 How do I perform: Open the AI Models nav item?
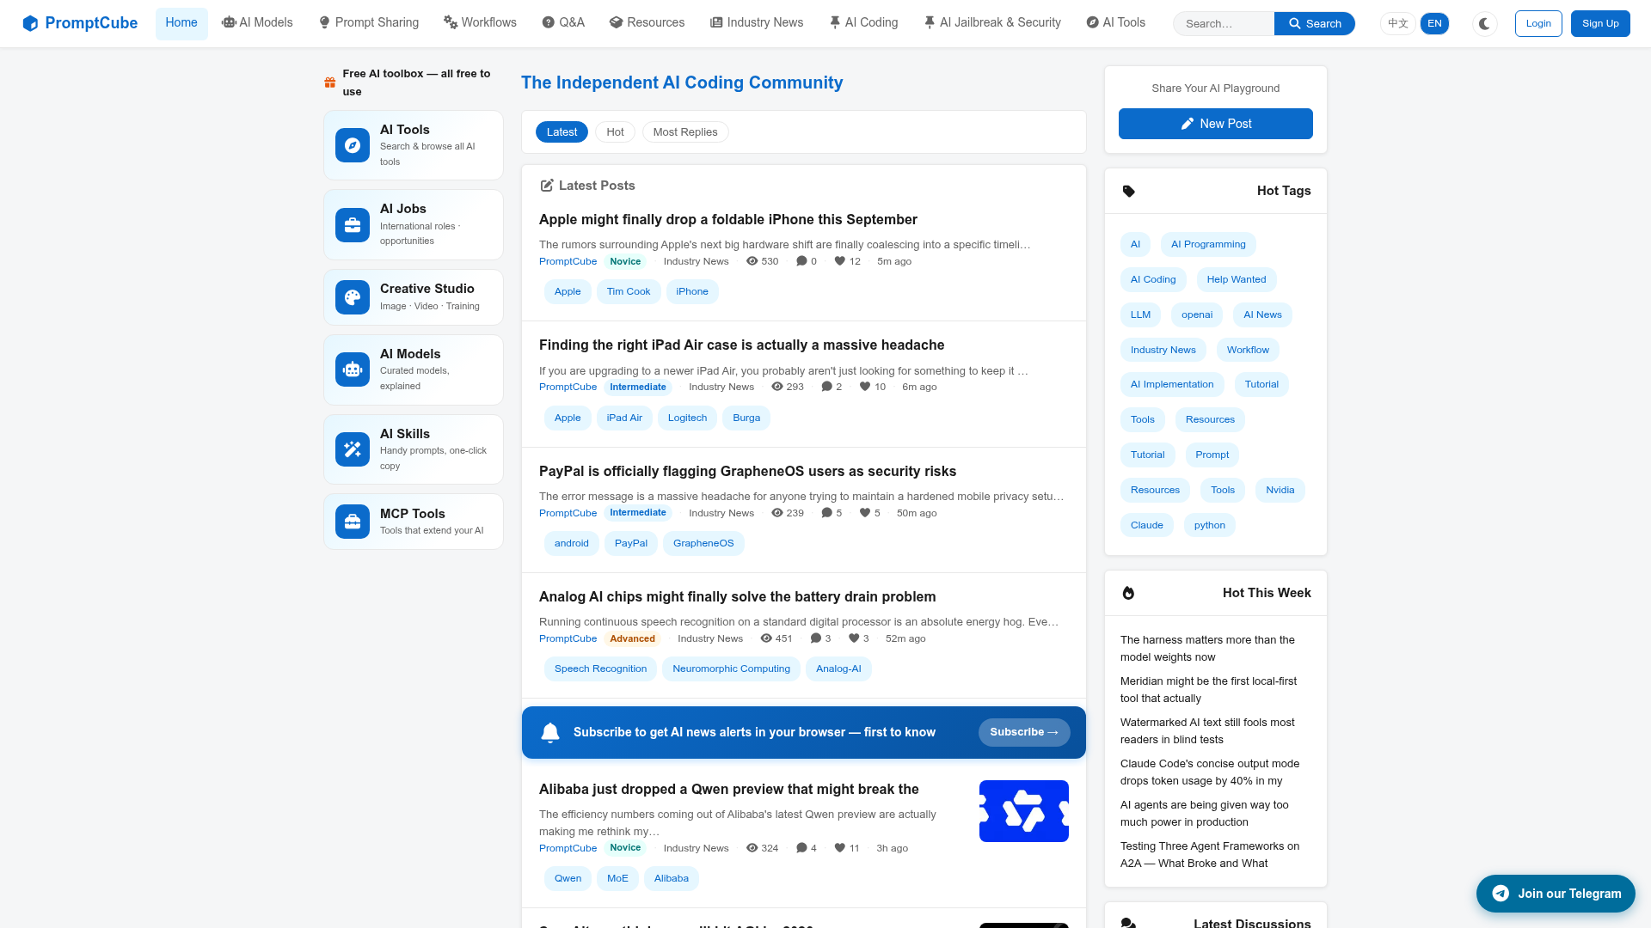(257, 23)
